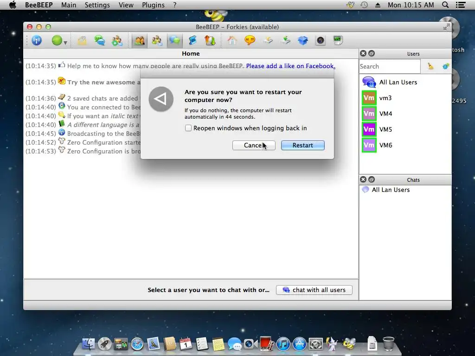Click the broadcast/connect antenna toolbar icon

tap(37, 40)
